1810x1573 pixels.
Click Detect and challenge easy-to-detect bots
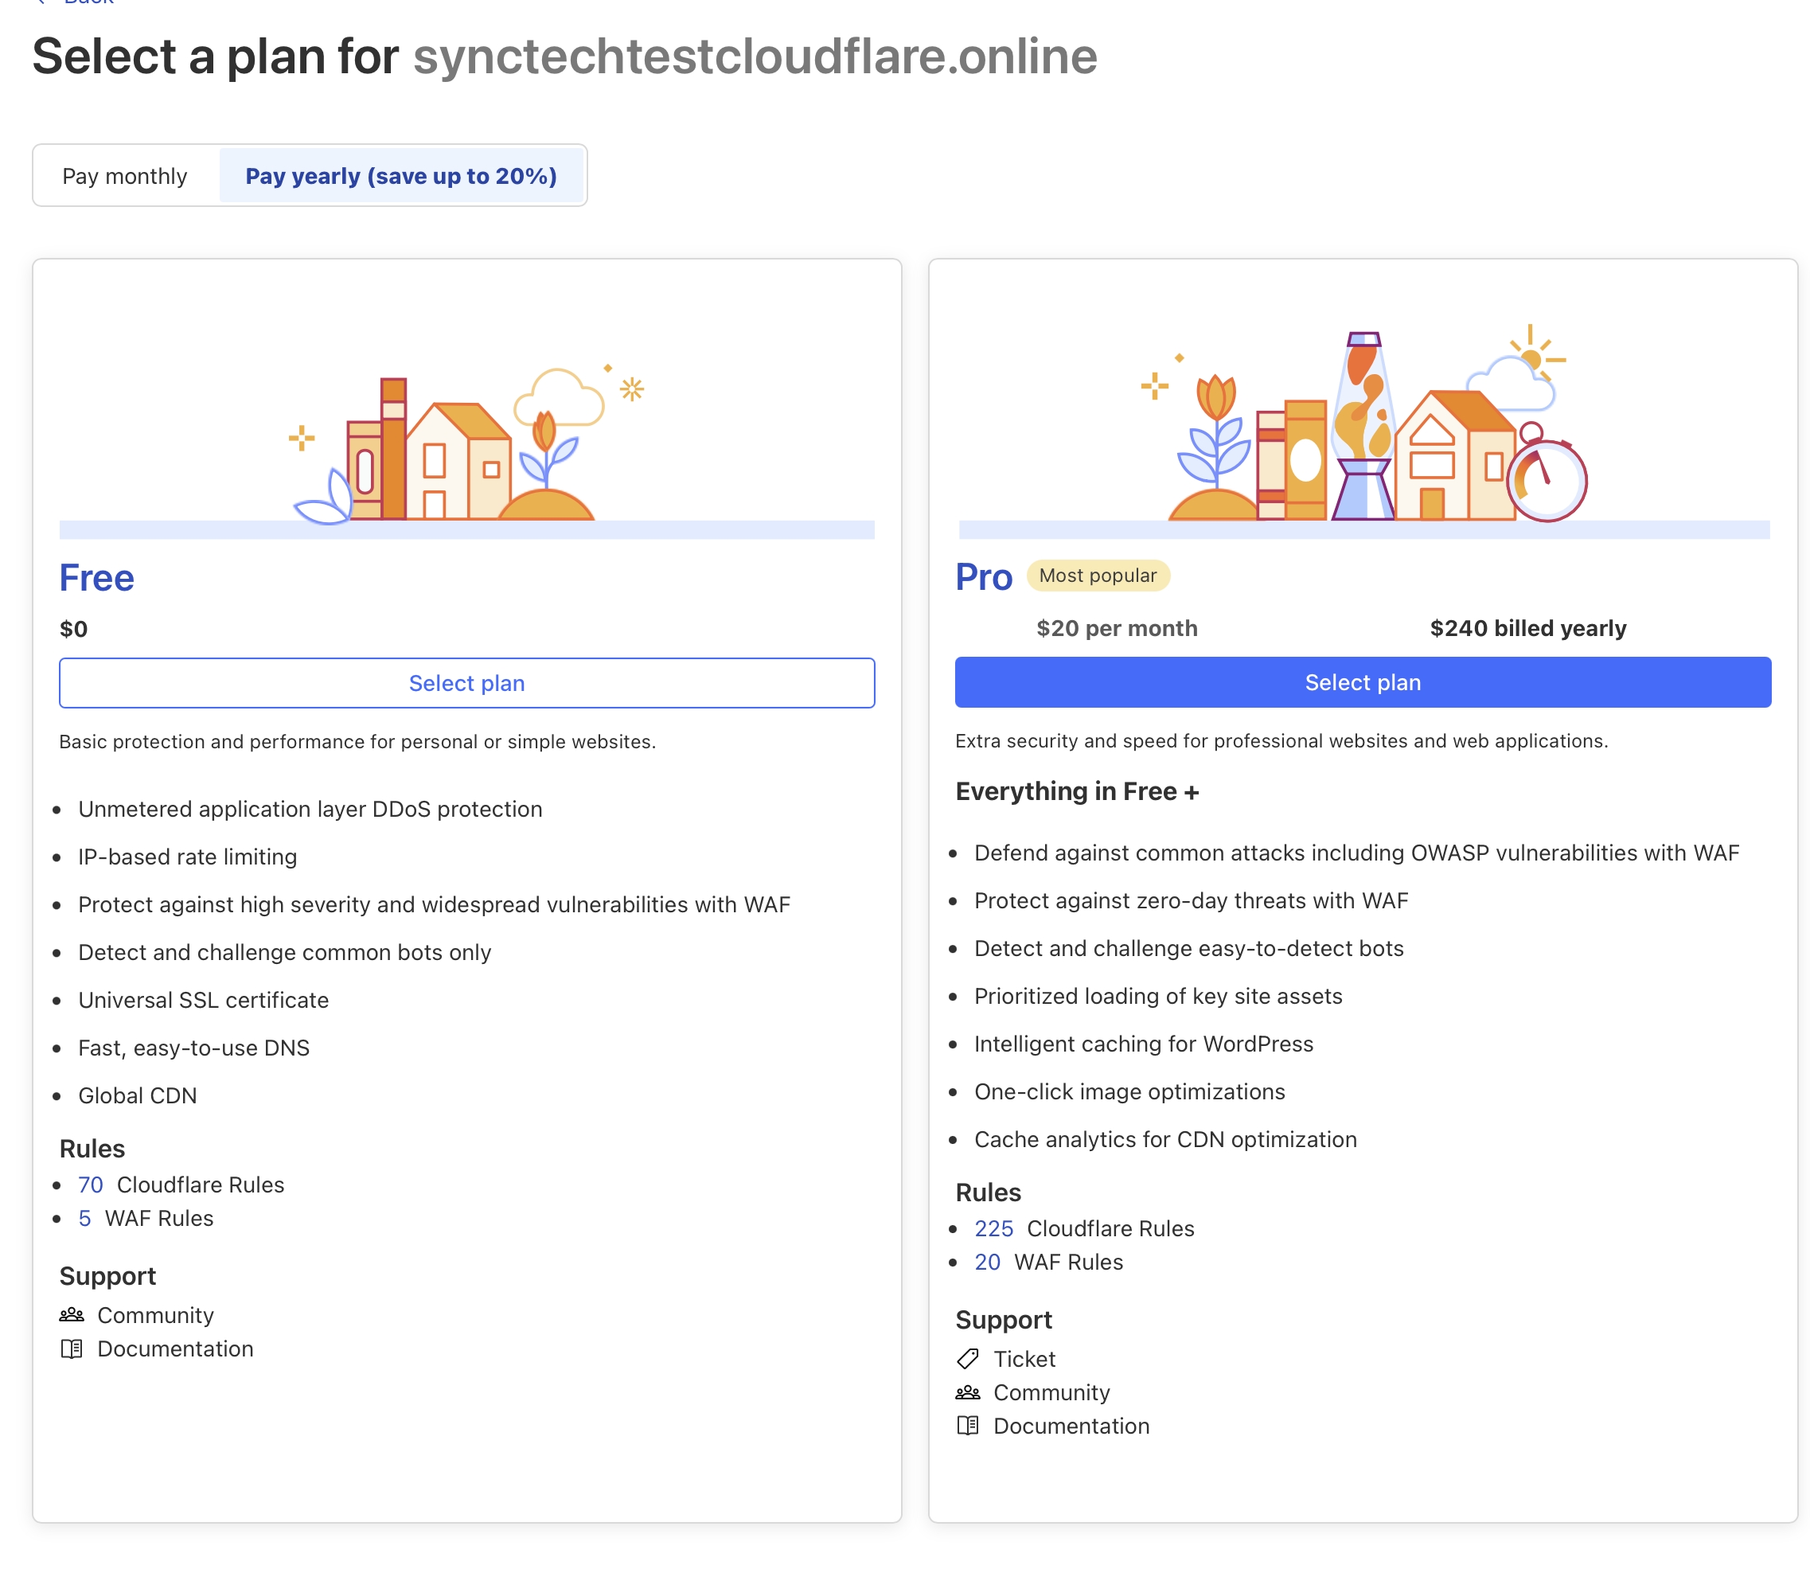[x=1188, y=949]
